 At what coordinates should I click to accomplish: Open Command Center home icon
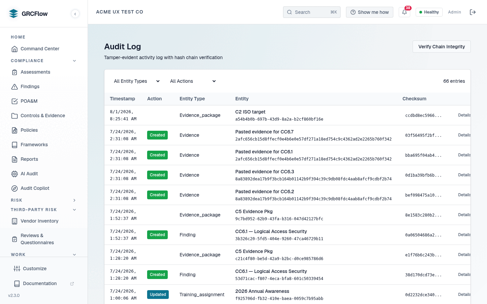(15, 49)
